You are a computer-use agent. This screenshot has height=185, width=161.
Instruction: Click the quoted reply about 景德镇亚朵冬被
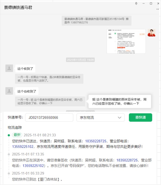(49, 79)
